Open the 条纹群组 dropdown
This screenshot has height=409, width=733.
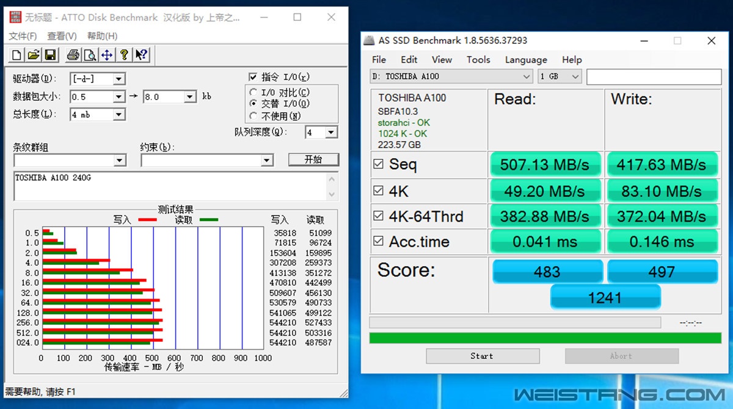click(120, 161)
